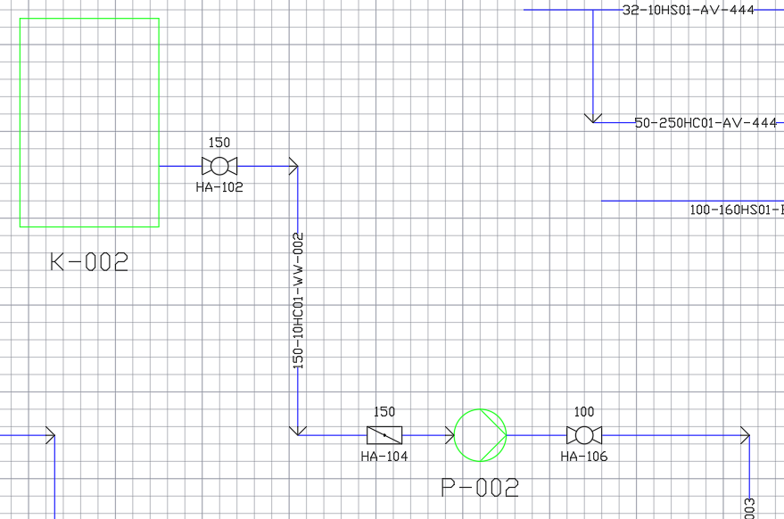Click the flow arrow after valve HA-102
The image size is (784, 519).
coord(293,166)
